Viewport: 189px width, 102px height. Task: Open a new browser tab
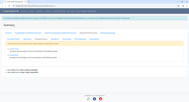[x=29, y=2]
